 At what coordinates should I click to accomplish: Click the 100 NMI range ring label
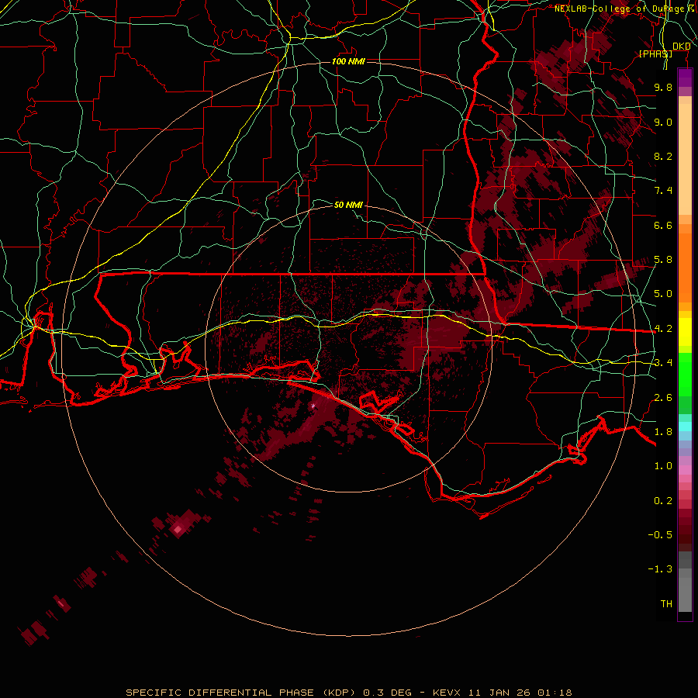(348, 61)
